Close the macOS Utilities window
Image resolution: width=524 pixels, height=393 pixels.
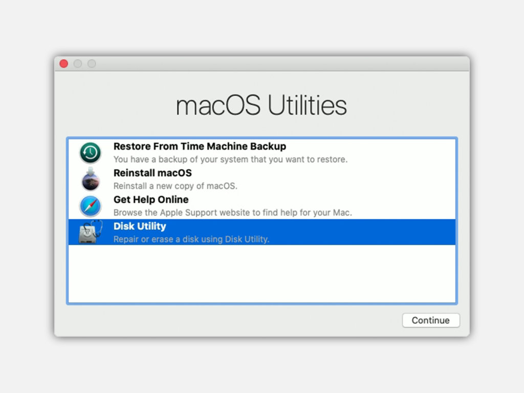tap(64, 63)
